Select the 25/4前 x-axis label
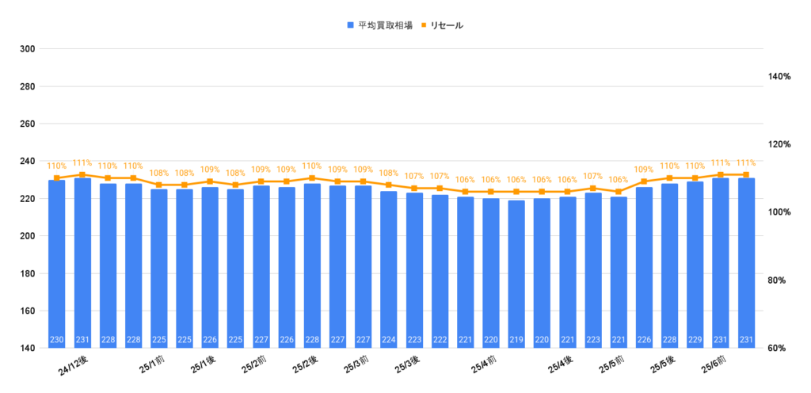Viewport: 811px width, 393px height. (x=484, y=365)
